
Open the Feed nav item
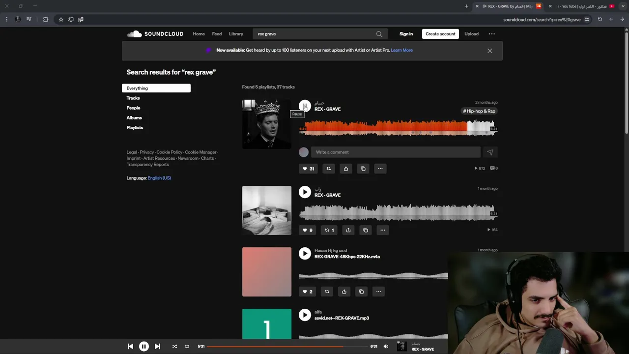click(217, 34)
